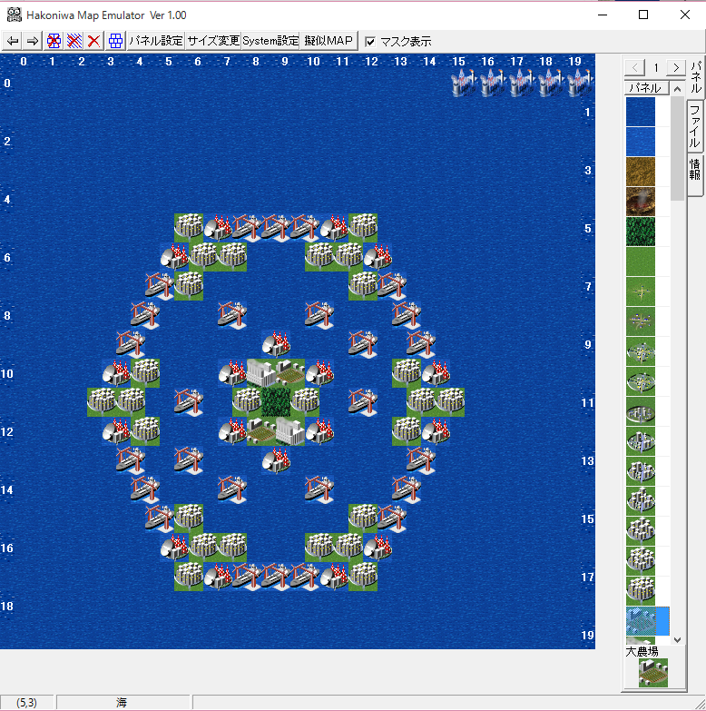Select the dark deep-sea tile in panel list

tap(641, 112)
